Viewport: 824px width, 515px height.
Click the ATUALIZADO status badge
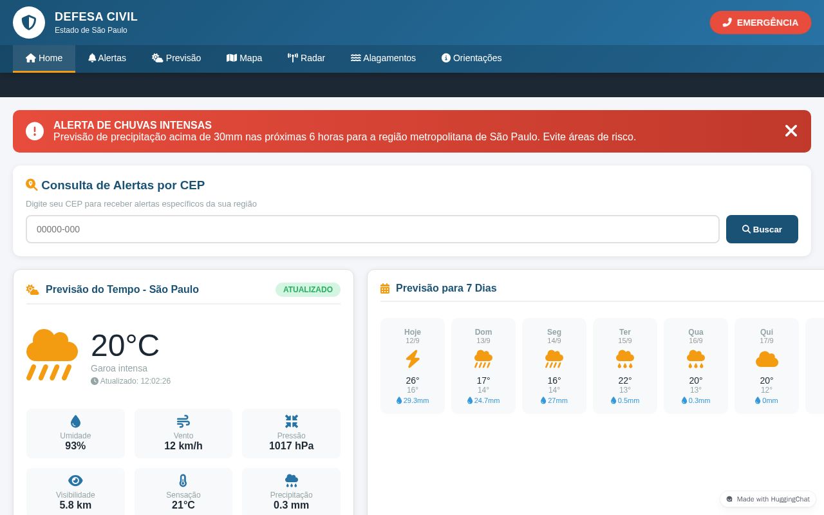(x=308, y=290)
